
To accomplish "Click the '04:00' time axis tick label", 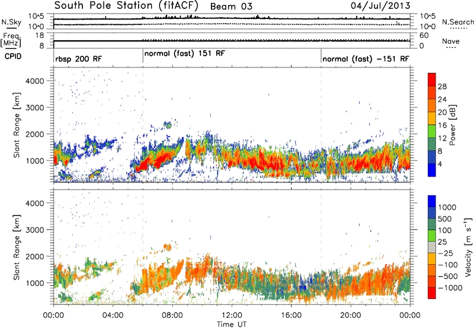I will pos(113,316).
